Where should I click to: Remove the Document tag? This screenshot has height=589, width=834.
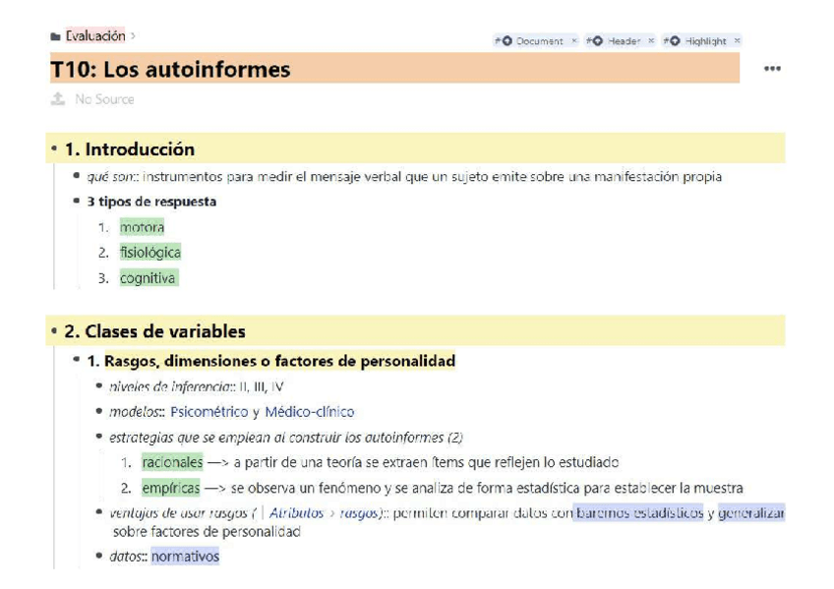point(574,40)
